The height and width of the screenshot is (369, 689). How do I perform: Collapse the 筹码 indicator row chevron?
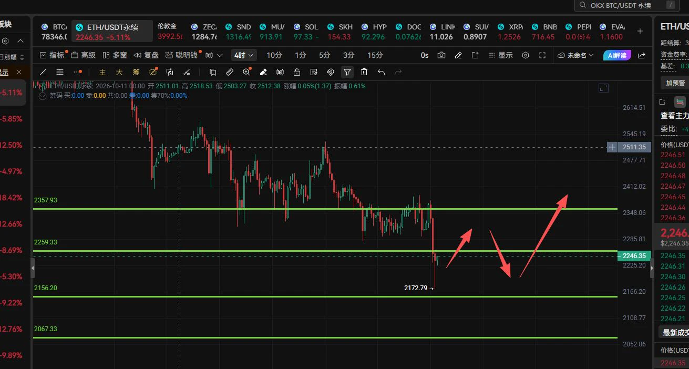43,96
